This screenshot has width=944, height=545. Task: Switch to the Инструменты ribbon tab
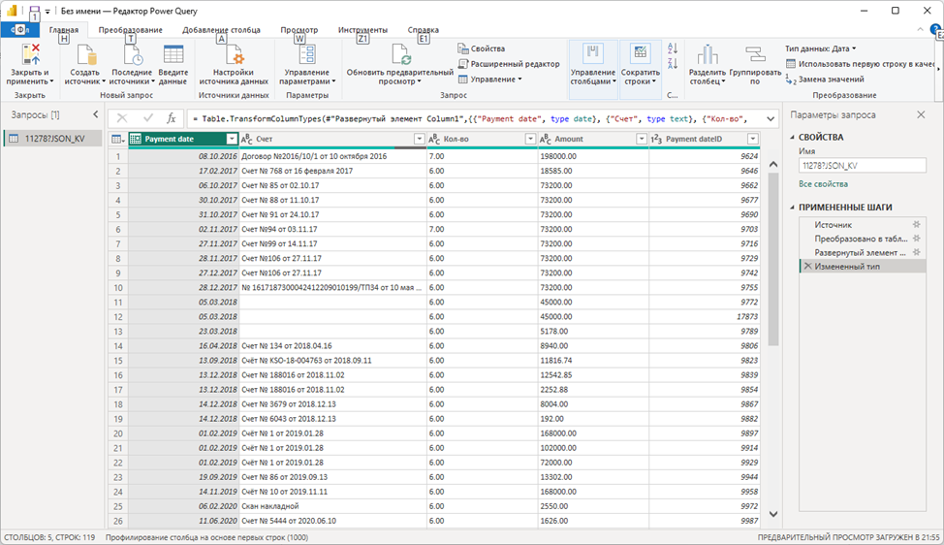(x=362, y=29)
